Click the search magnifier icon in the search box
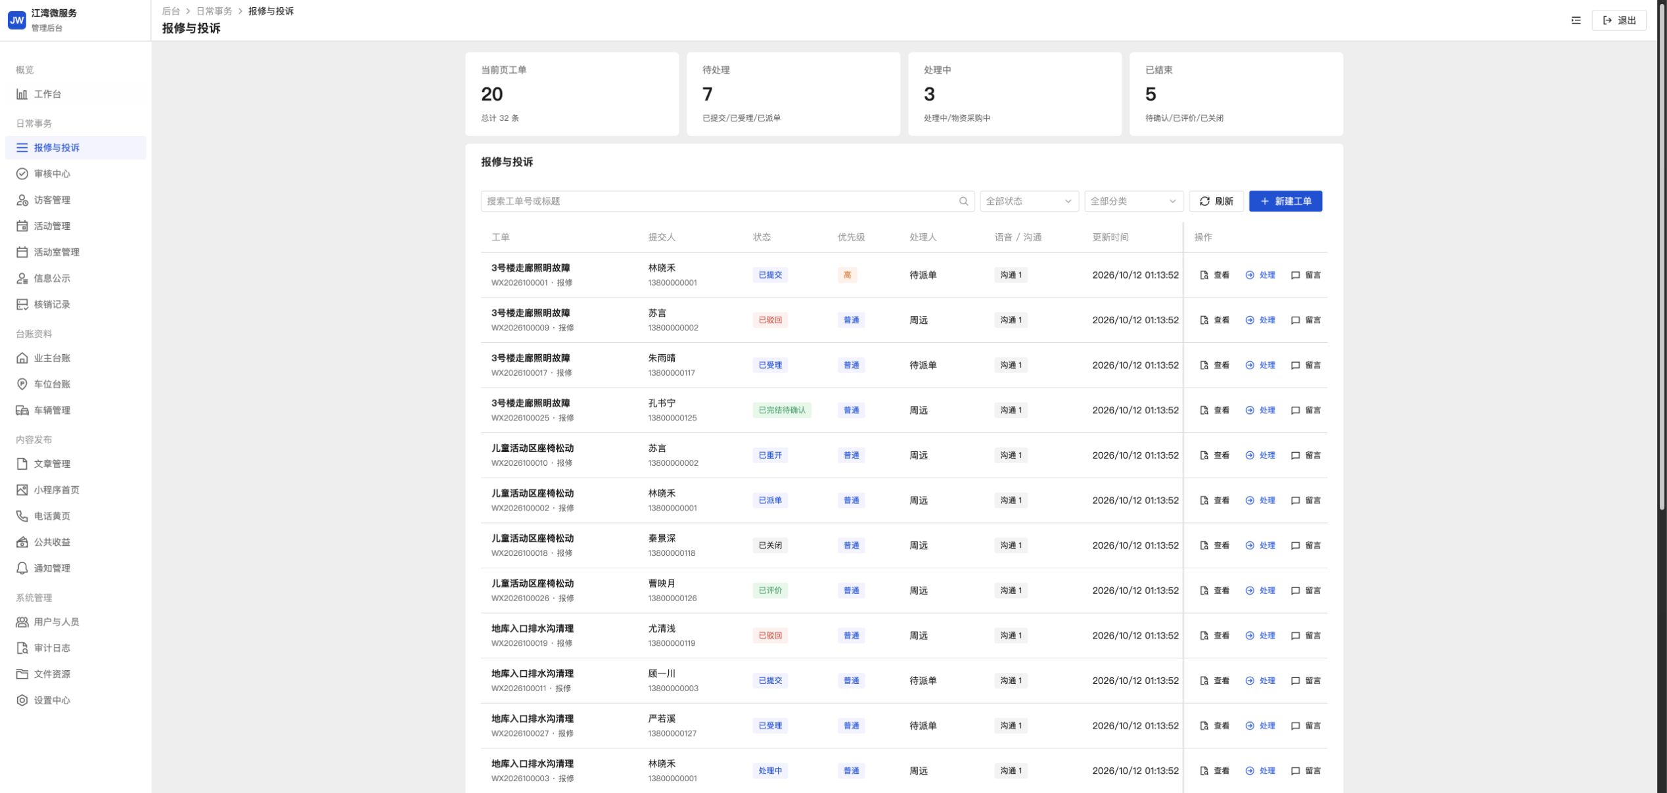 (x=963, y=201)
